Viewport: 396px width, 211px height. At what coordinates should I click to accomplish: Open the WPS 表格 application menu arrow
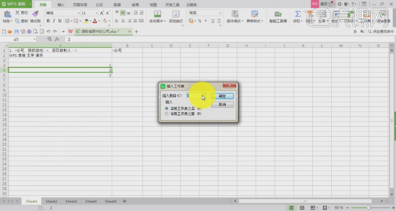click(30, 4)
